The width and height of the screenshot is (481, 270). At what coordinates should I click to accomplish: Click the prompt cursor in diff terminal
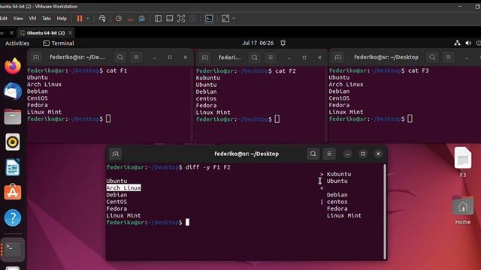(187, 223)
